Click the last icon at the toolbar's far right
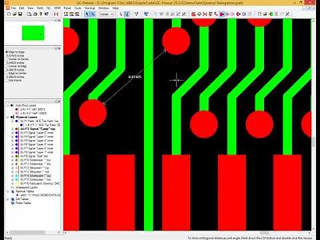 point(288,14)
